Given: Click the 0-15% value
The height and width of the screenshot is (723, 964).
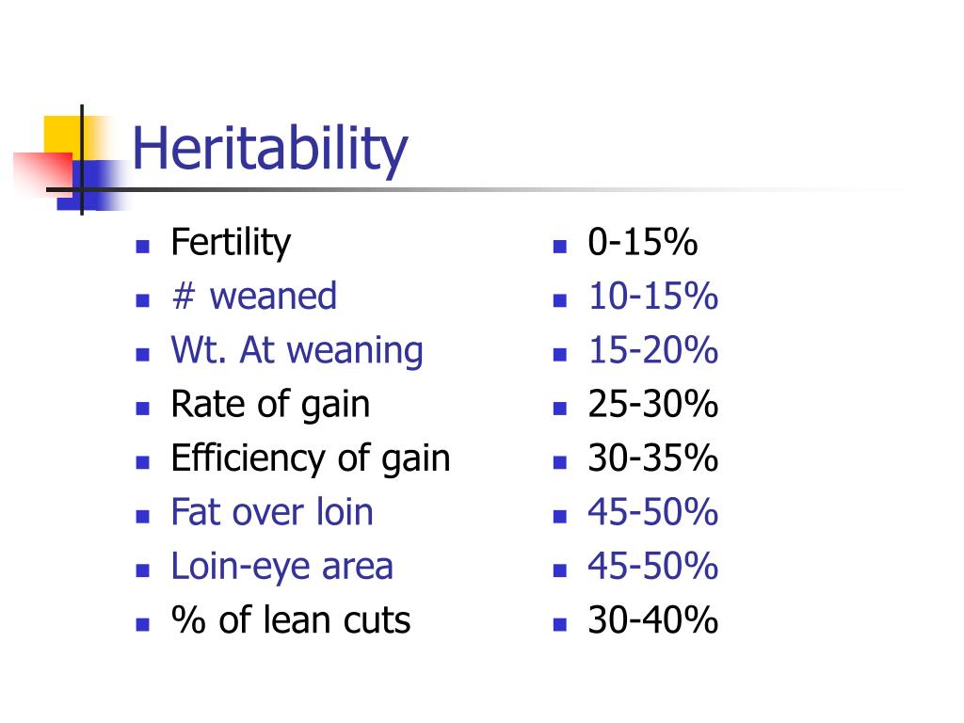Looking at the screenshot, I should [642, 242].
